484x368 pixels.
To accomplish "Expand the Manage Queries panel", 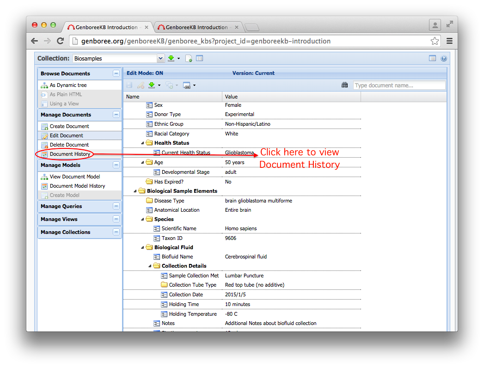I will click(x=116, y=206).
